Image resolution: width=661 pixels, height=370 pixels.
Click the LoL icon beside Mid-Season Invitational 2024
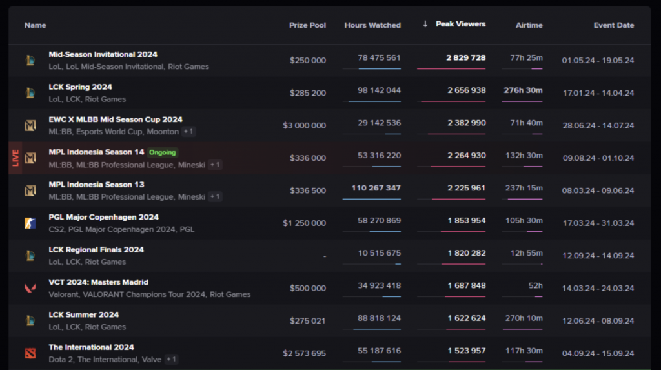coord(30,60)
